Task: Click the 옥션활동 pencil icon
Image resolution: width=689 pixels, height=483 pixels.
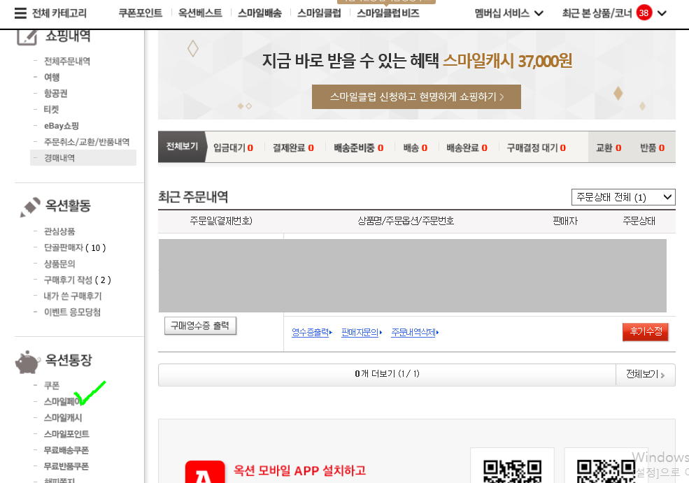Action: (30, 207)
